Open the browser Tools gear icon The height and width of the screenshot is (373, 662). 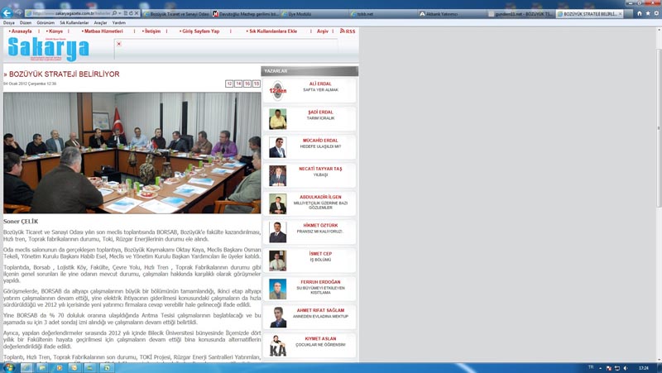click(656, 13)
